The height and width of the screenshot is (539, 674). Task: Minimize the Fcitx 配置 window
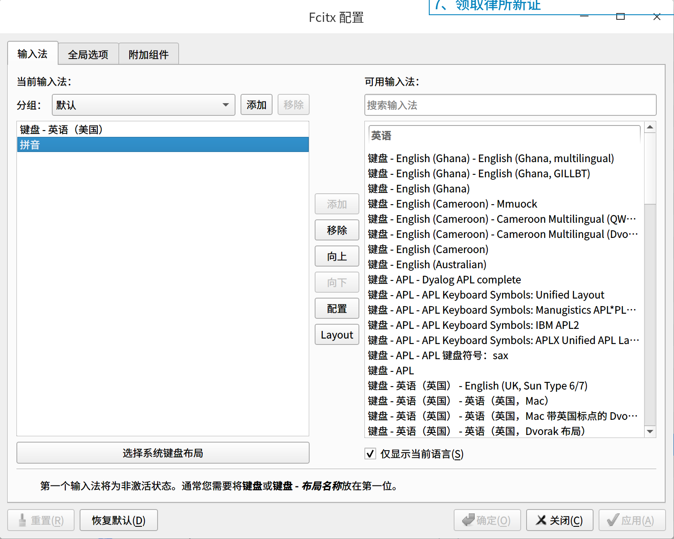pyautogui.click(x=584, y=16)
